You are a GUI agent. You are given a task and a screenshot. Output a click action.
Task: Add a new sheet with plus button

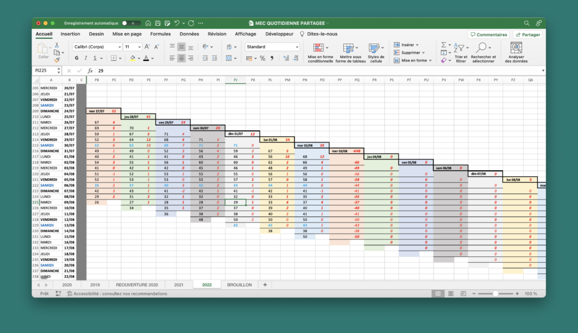click(x=265, y=285)
